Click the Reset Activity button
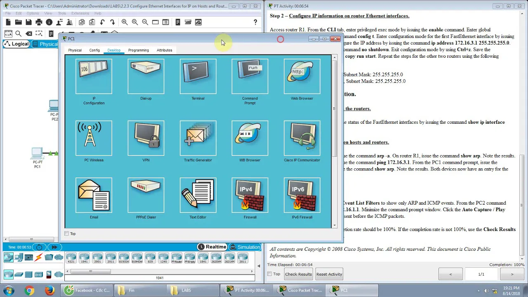The height and width of the screenshot is (297, 528). tap(329, 274)
